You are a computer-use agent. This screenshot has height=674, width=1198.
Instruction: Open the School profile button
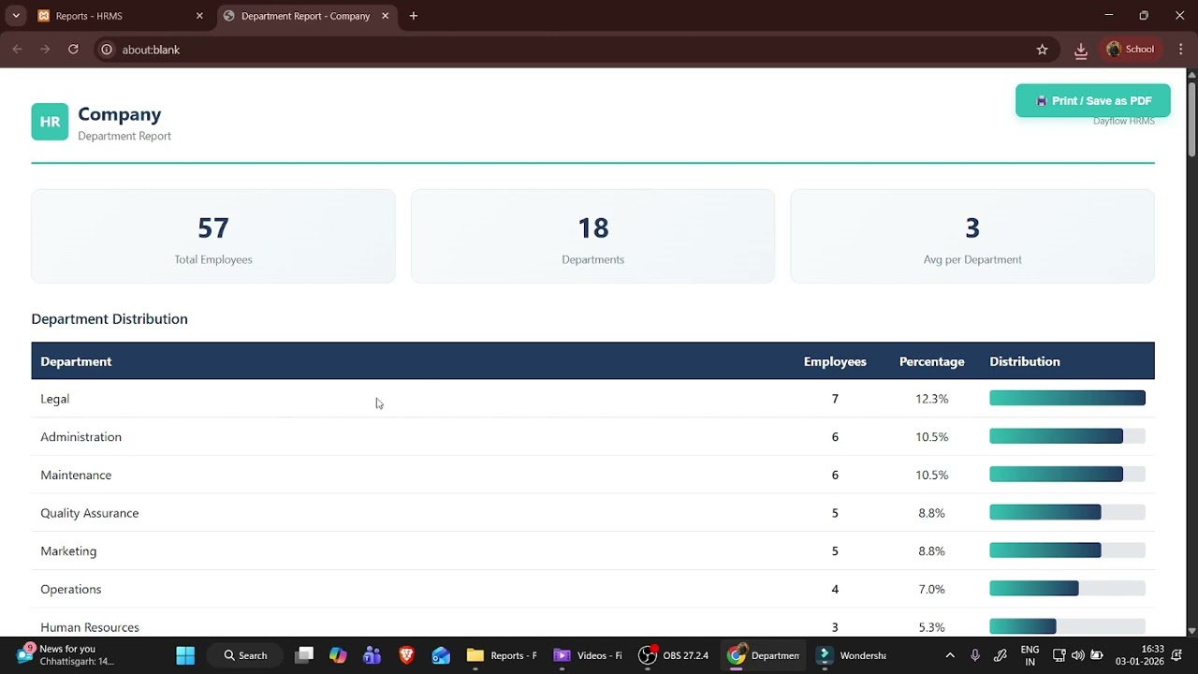click(x=1131, y=50)
